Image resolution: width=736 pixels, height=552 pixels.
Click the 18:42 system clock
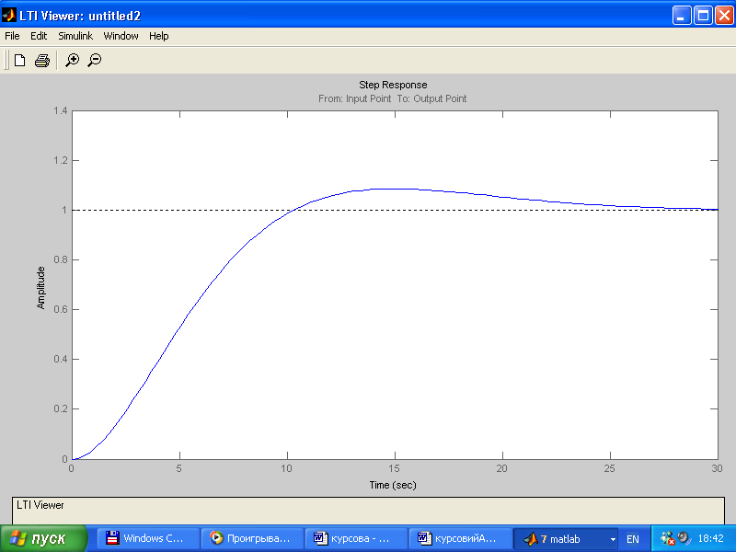click(x=710, y=538)
